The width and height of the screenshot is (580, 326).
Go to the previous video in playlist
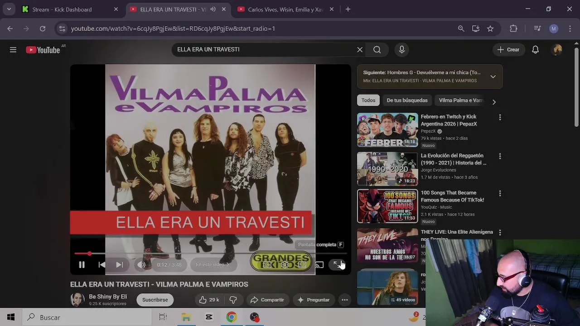102,265
